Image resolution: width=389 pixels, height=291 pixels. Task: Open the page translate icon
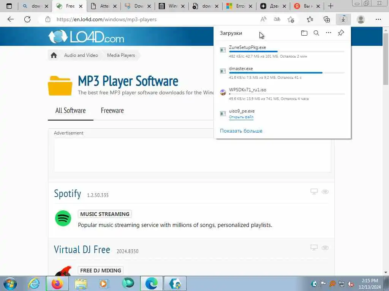pyautogui.click(x=277, y=19)
